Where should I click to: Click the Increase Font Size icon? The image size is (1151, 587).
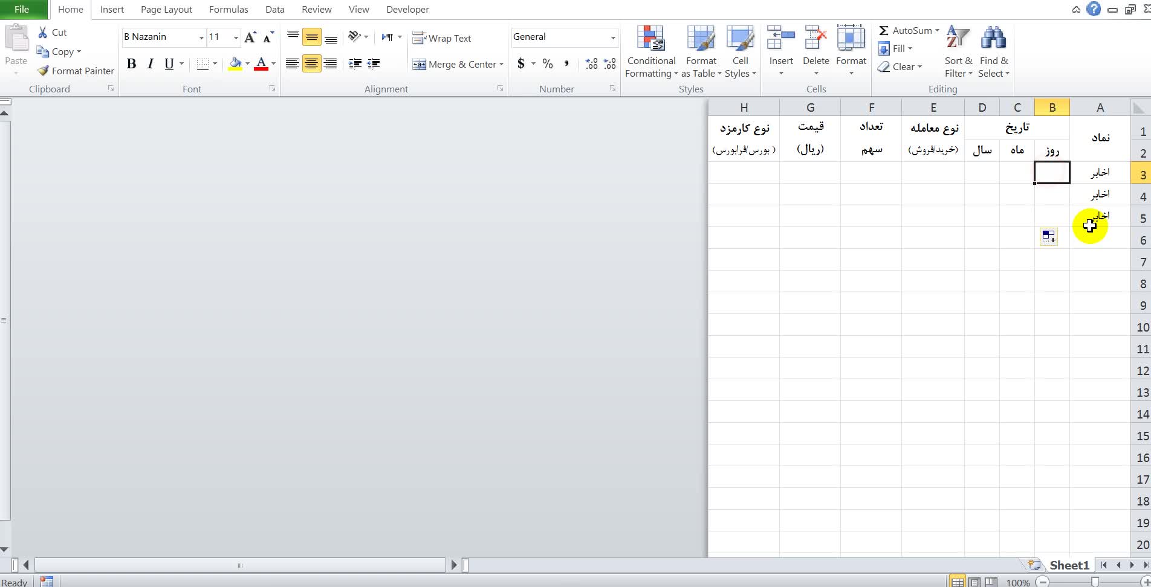click(x=250, y=37)
